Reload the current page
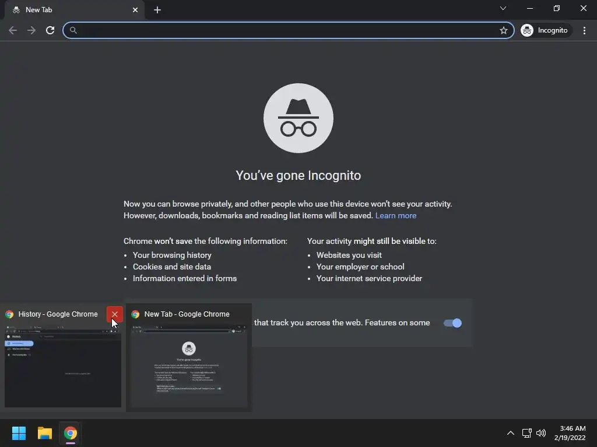597x447 pixels. coord(50,30)
